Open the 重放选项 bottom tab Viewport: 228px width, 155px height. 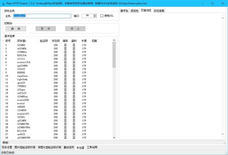[69, 147]
